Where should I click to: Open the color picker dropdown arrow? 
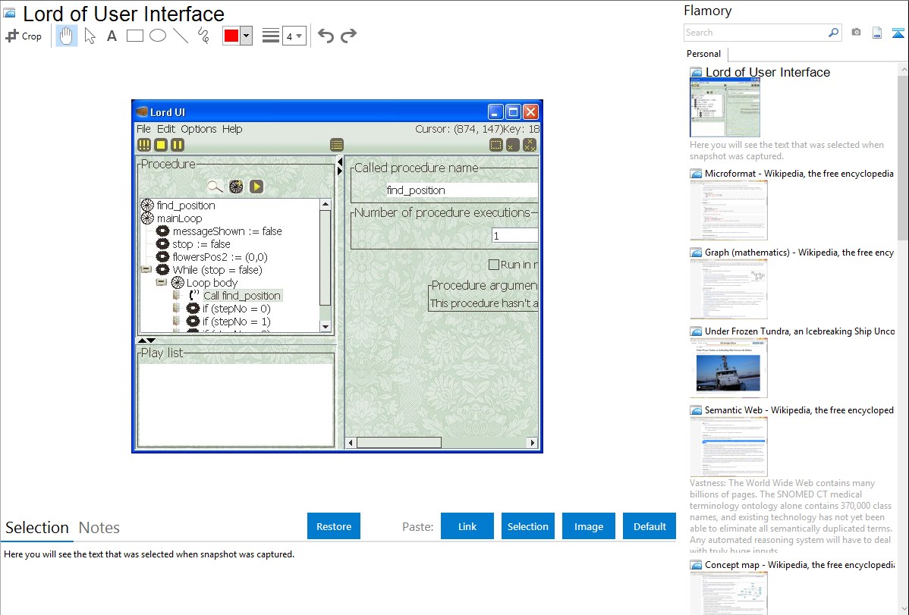pyautogui.click(x=247, y=36)
